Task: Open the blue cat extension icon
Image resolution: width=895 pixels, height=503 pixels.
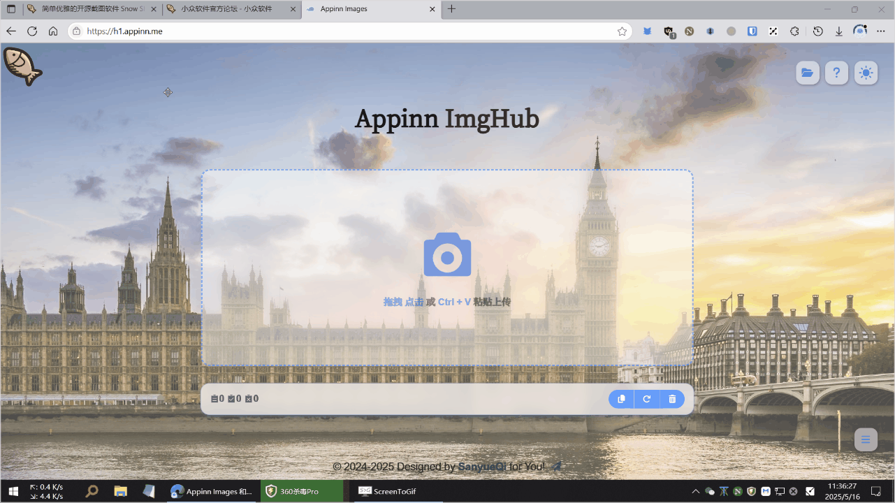Action: click(x=648, y=31)
